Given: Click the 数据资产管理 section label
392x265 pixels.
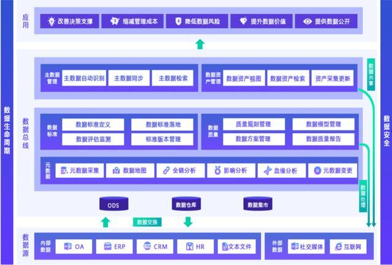Looking at the screenshot, I should point(213,78).
